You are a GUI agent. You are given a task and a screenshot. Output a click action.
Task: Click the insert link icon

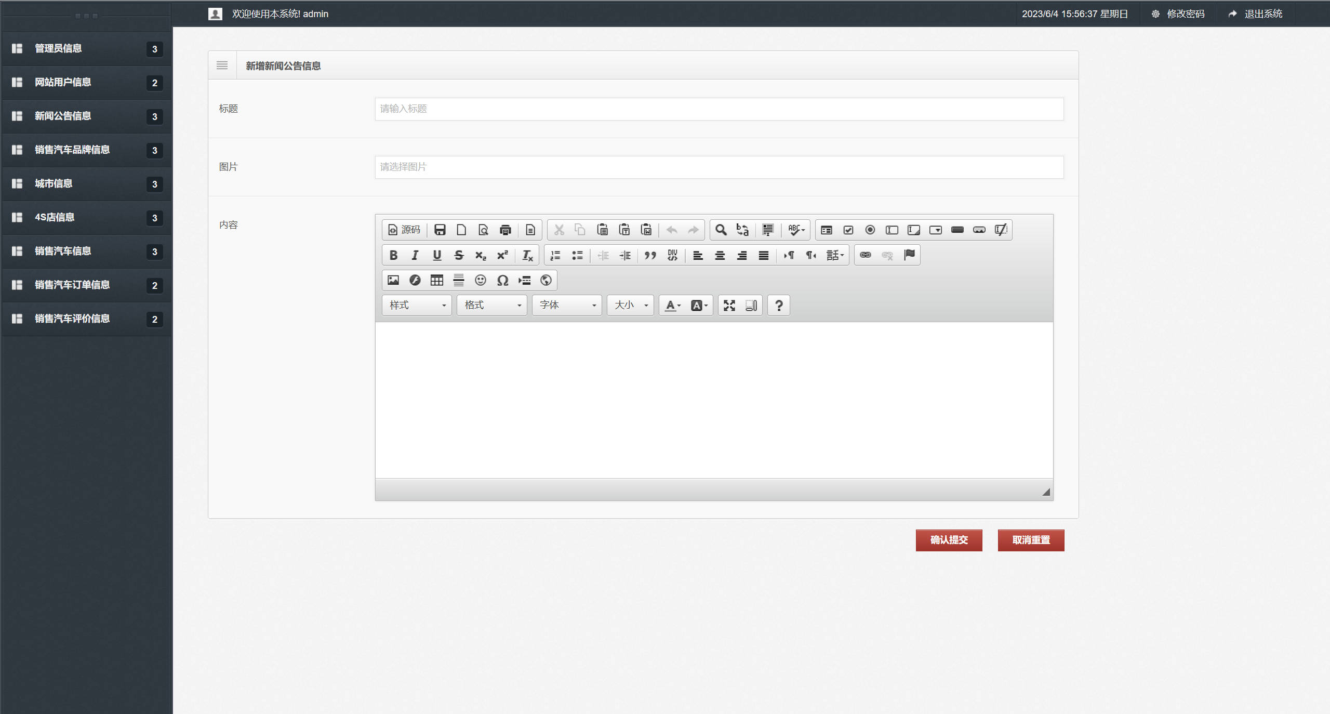pyautogui.click(x=865, y=255)
